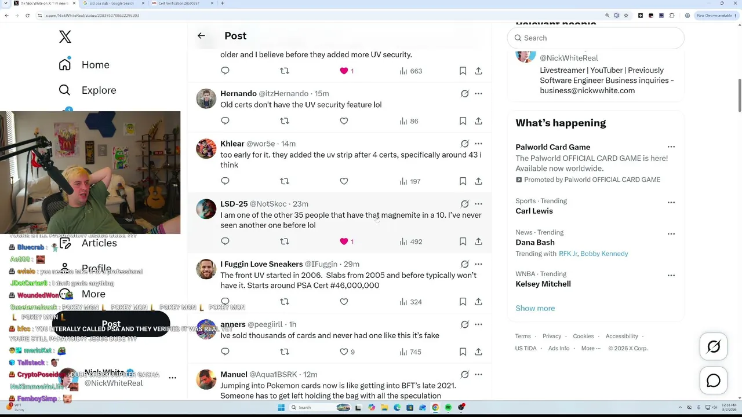Open Grok icon on Hernando's post
Screen dimensions: 742x417
pyautogui.click(x=464, y=93)
